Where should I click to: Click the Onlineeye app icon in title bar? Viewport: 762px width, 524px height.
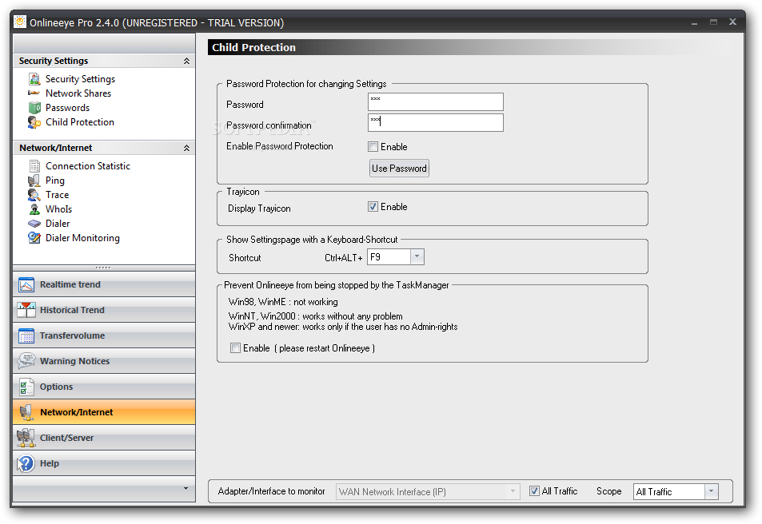20,22
